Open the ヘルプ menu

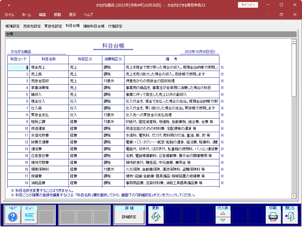pyautogui.click(x=88, y=15)
